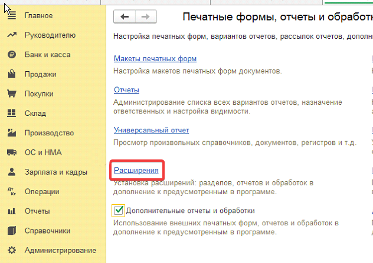Open the Продажи section
Screen dimensions: 373x263
(x=41, y=74)
